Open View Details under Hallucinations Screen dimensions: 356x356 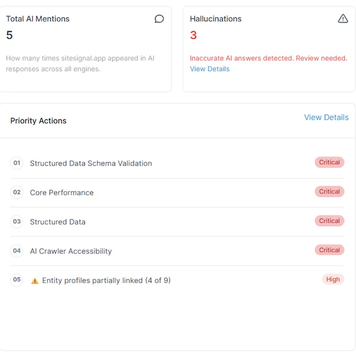coord(210,69)
